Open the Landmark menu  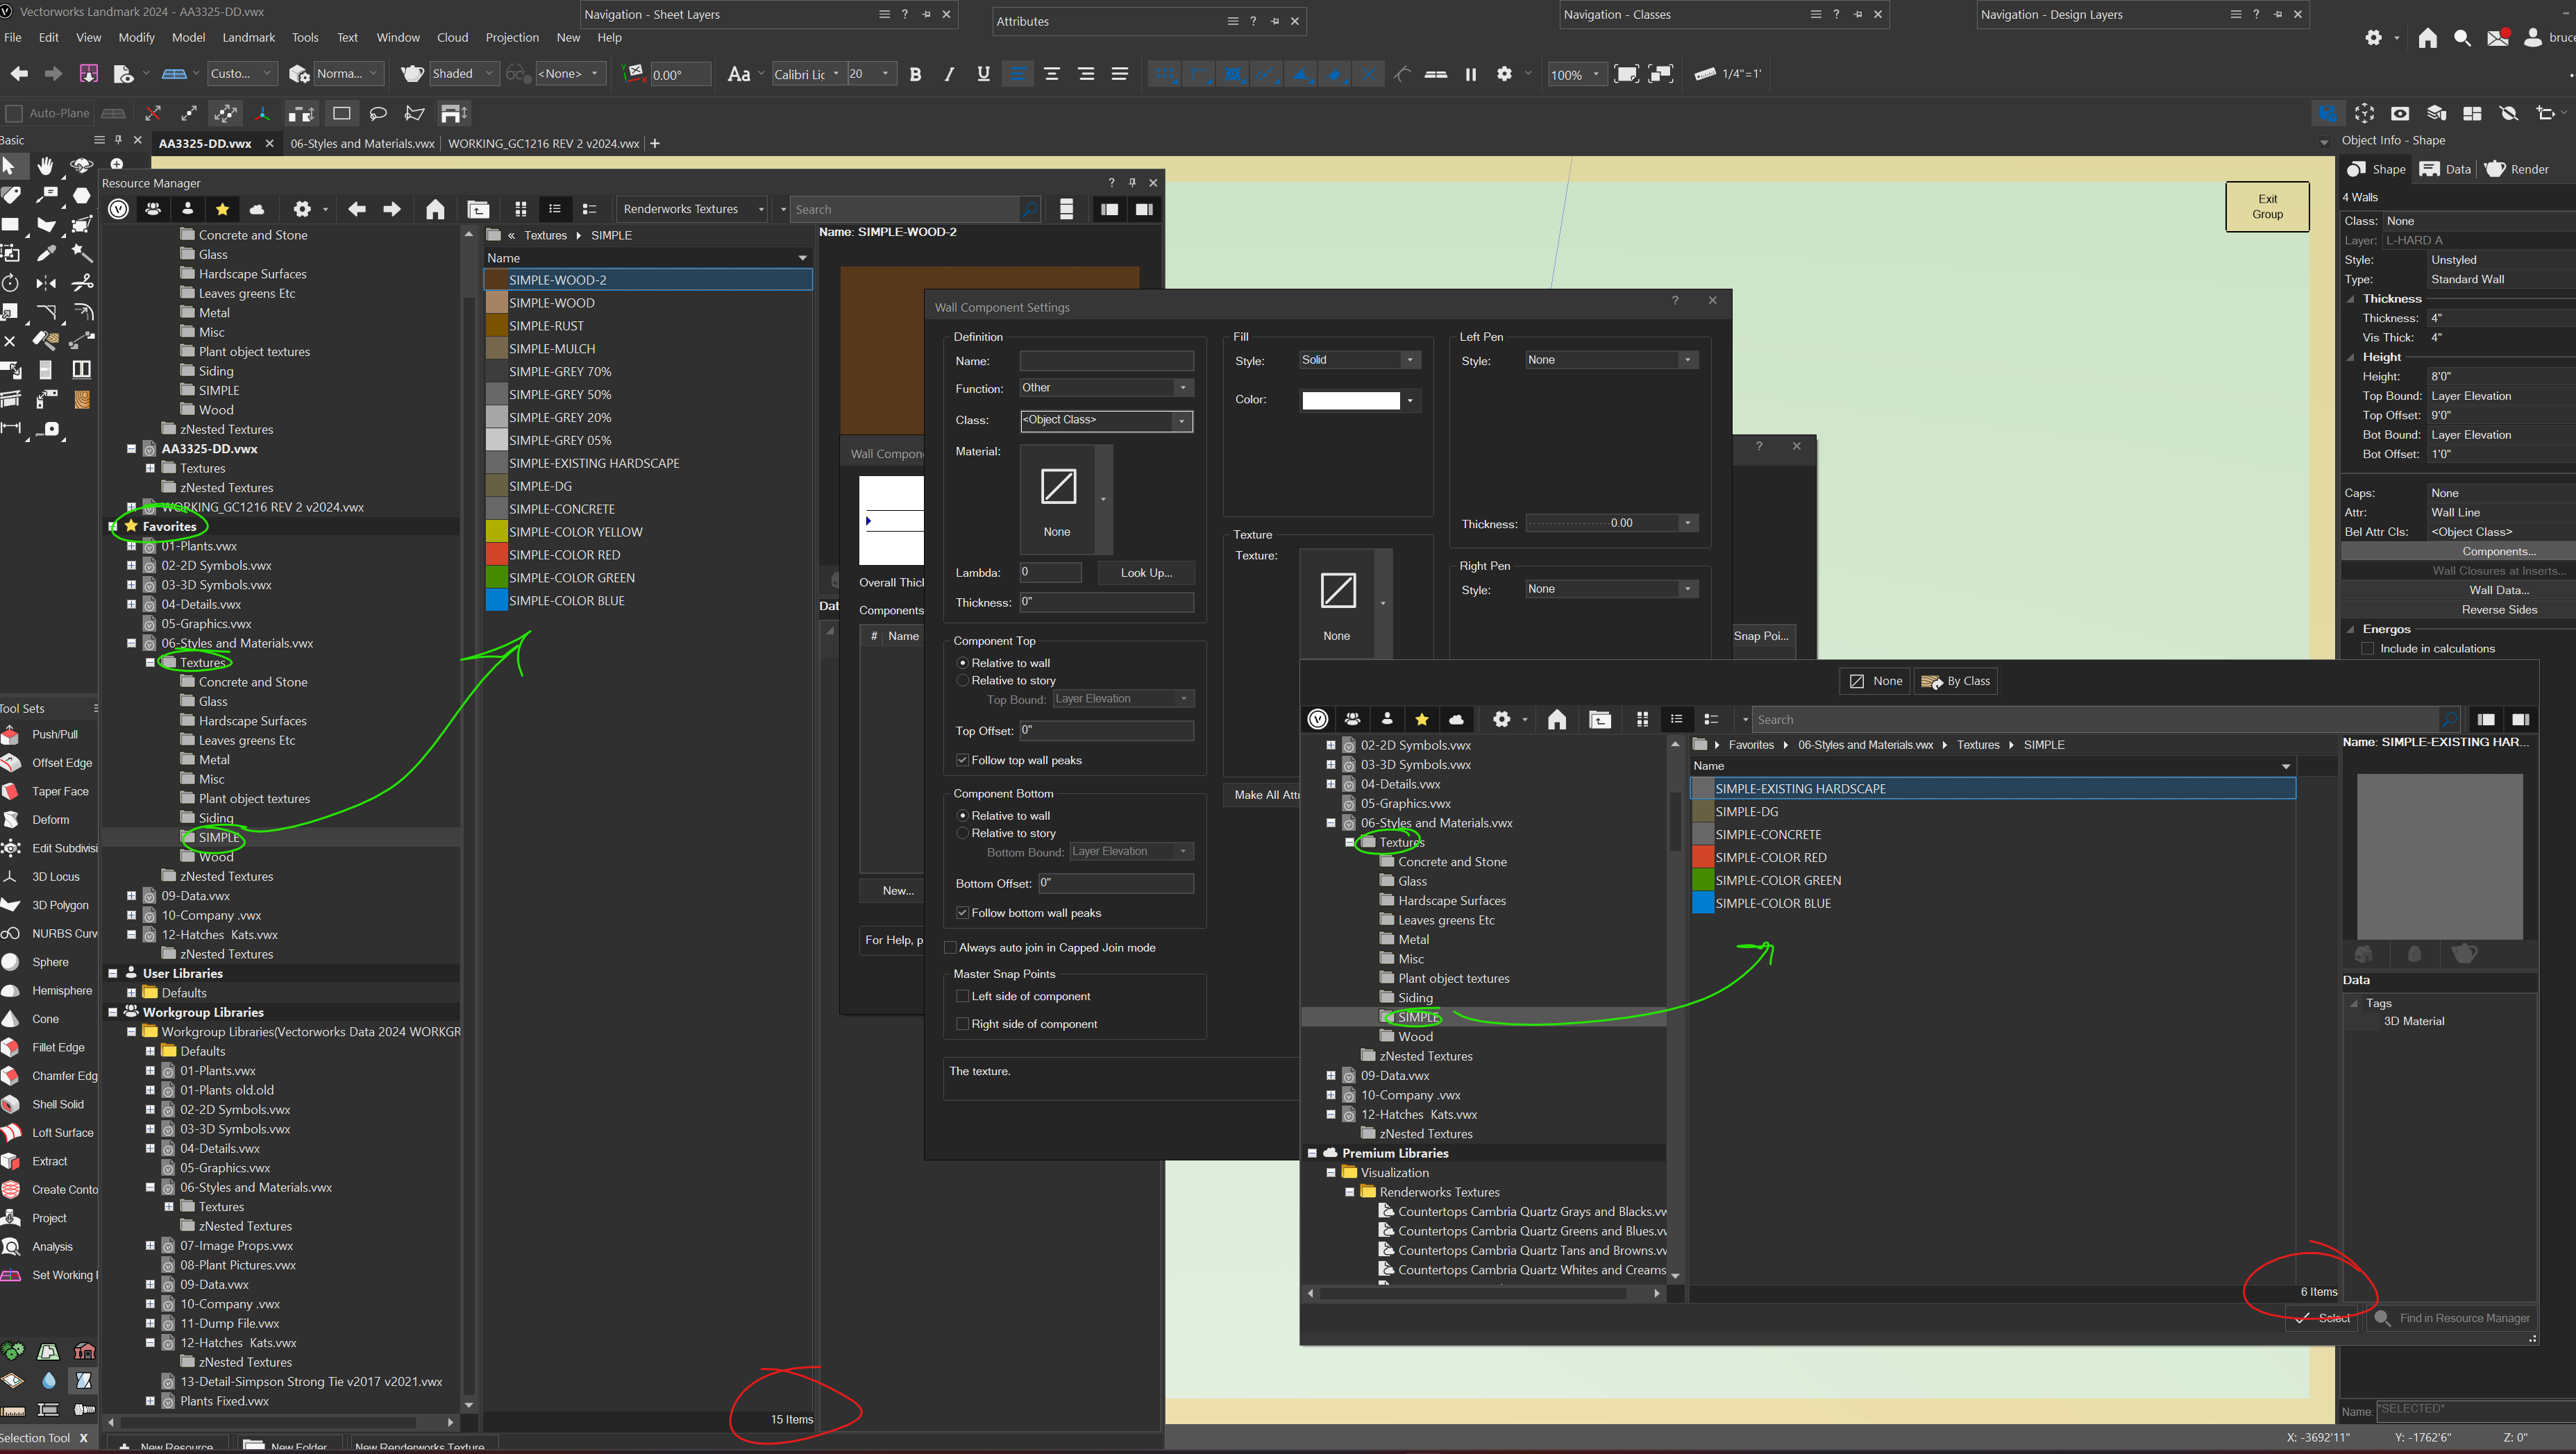click(248, 37)
